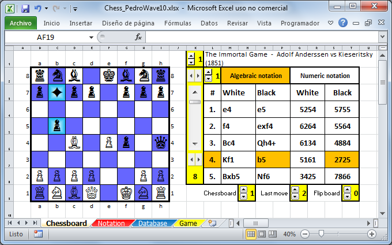This screenshot has width=392, height=245.
Task: Switch to the Notation sheet tab
Action: [x=111, y=223]
